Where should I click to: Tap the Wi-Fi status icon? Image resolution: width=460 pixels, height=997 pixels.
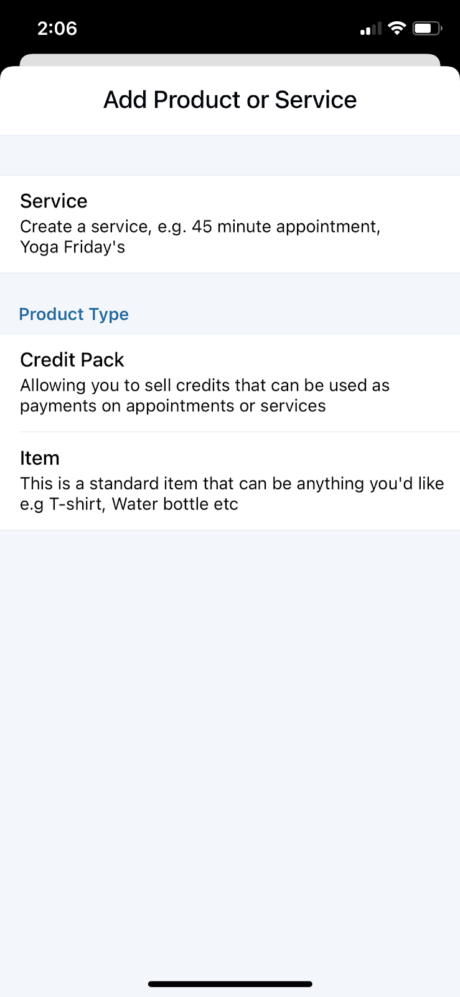397,28
